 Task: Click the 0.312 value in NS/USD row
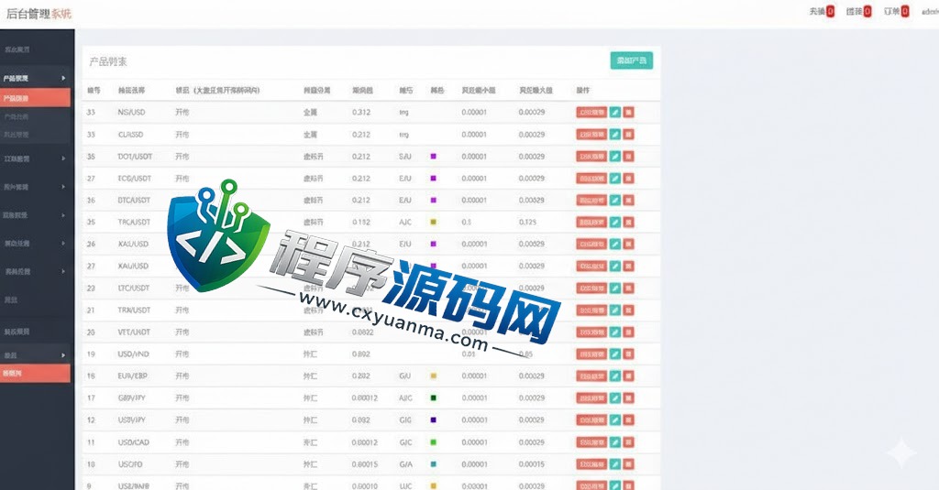[361, 112]
